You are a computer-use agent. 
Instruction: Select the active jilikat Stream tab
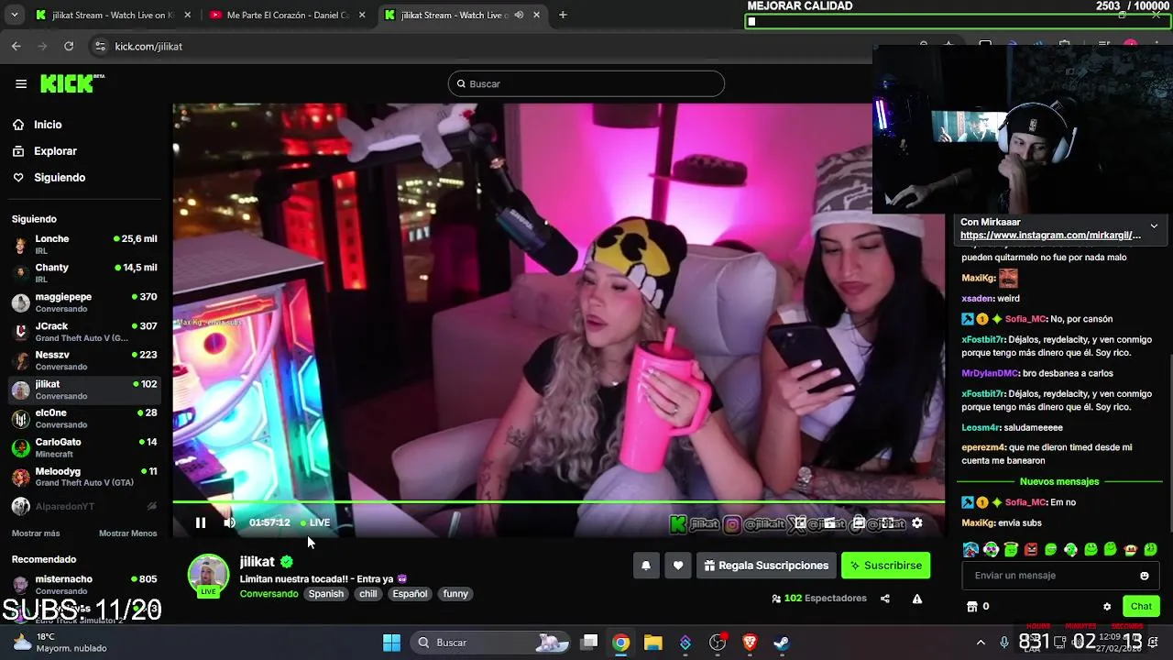coord(463,15)
